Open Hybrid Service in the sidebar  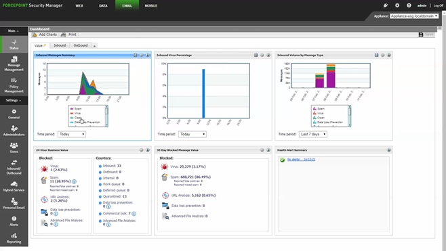click(14, 186)
